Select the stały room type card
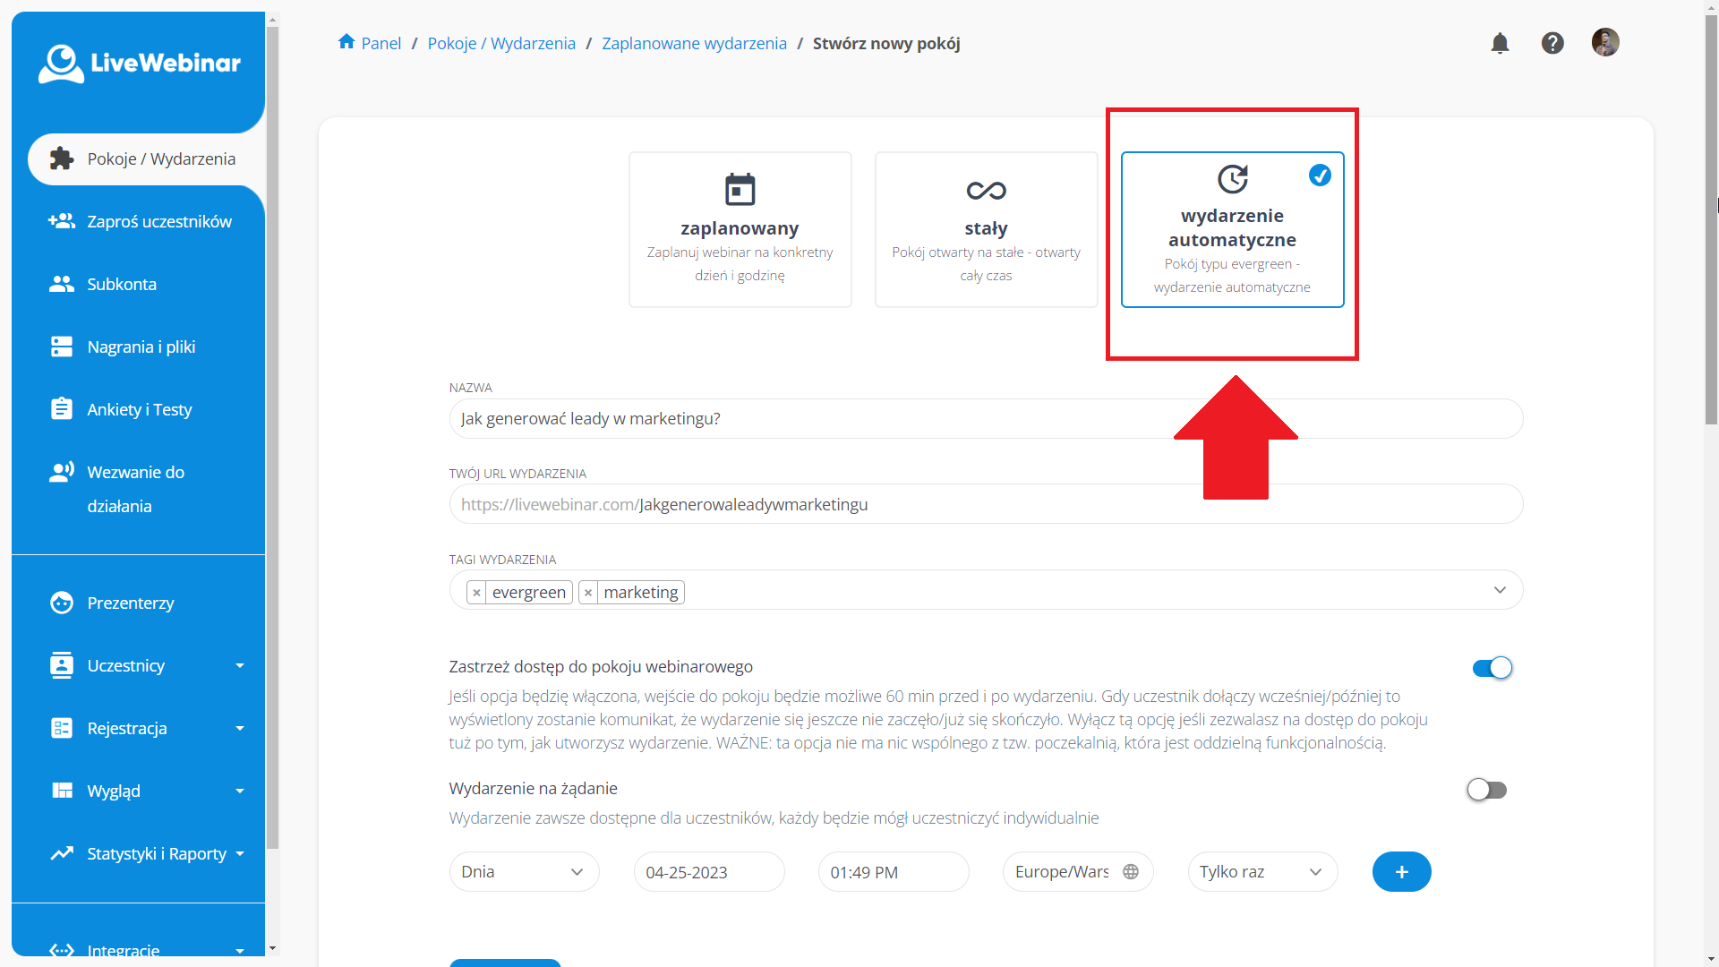 click(986, 229)
